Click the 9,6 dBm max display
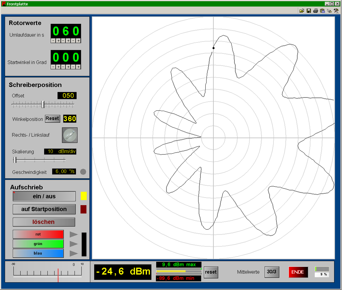The height and width of the screenshot is (290, 352). pos(179,264)
